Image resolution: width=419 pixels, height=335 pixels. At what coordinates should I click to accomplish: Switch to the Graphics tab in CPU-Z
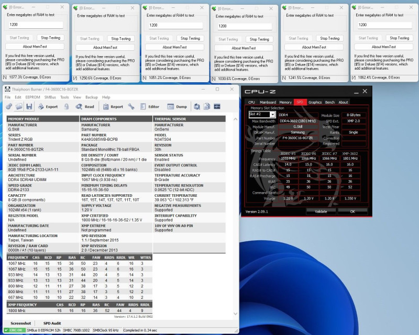pyautogui.click(x=315, y=102)
